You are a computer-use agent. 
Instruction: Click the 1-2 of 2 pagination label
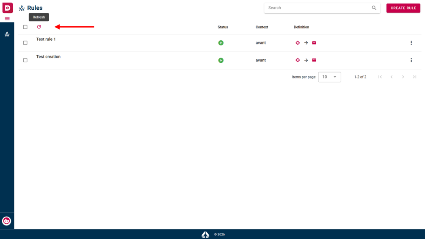[360, 77]
